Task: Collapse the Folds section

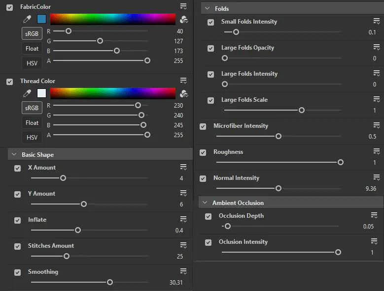Action: point(207,8)
